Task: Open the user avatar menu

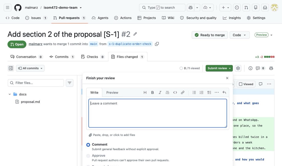Action: [x=274, y=7]
